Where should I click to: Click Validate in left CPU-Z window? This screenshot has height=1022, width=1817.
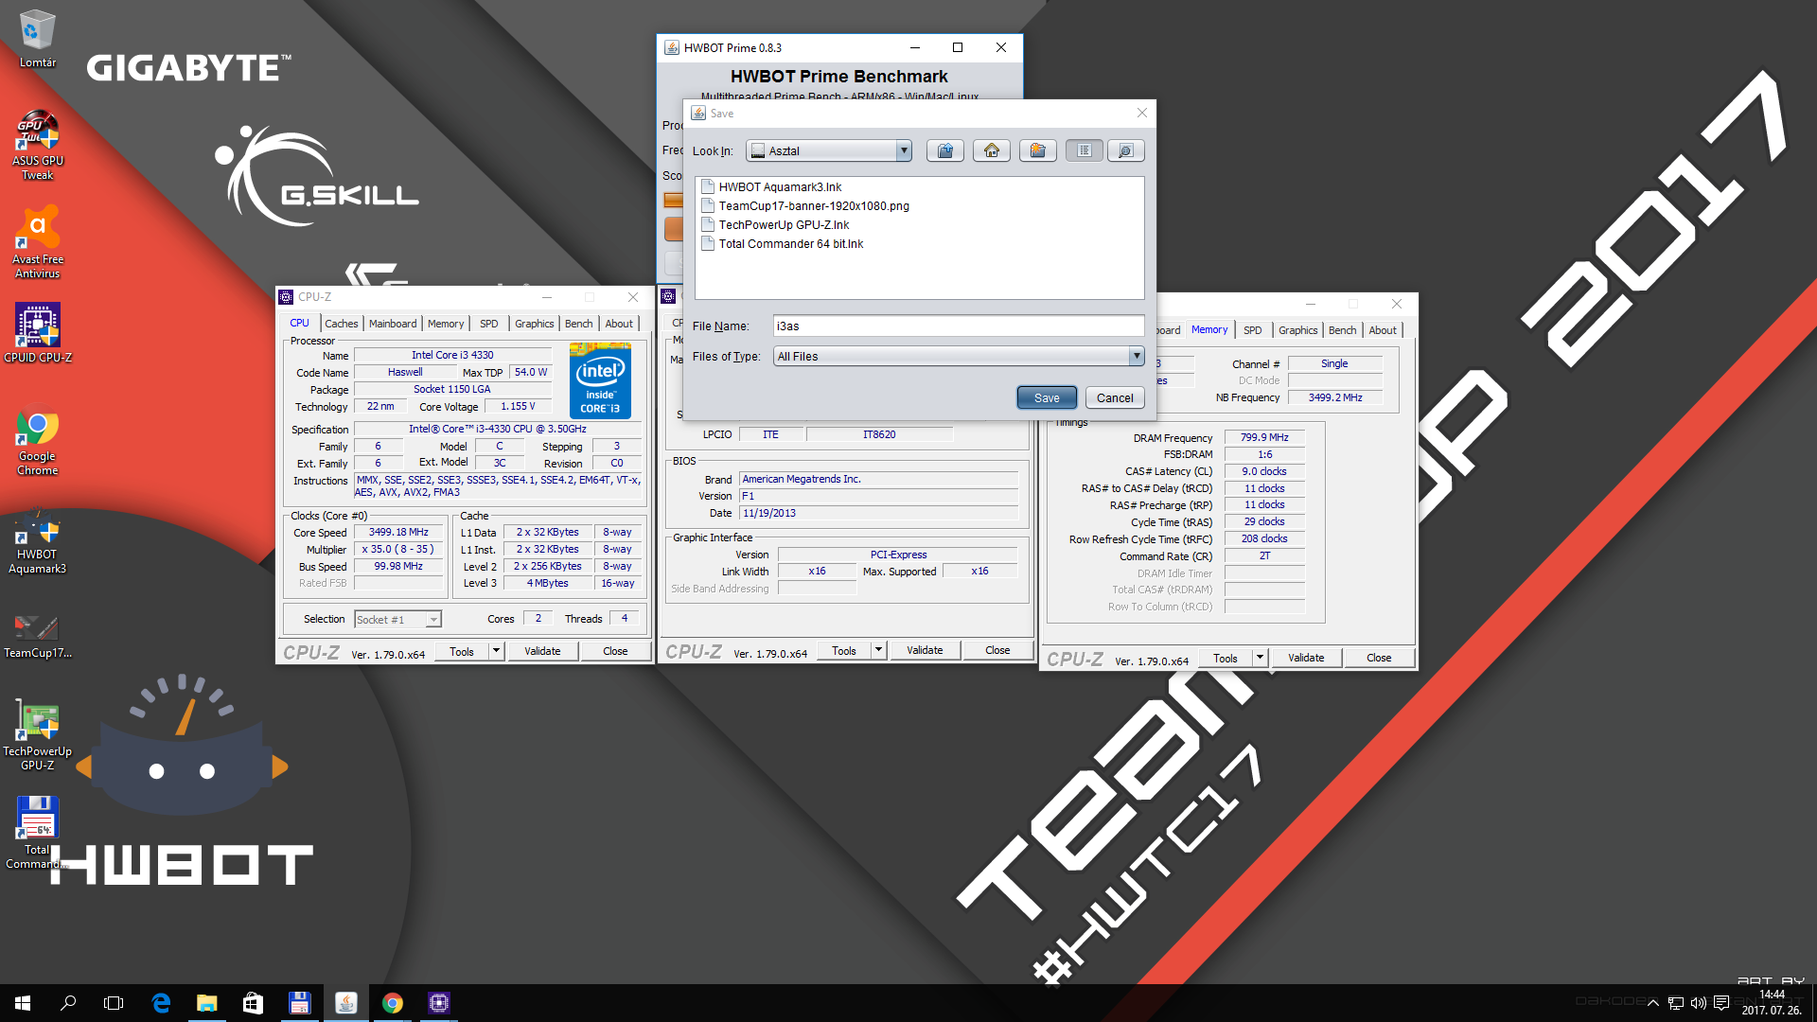point(542,651)
